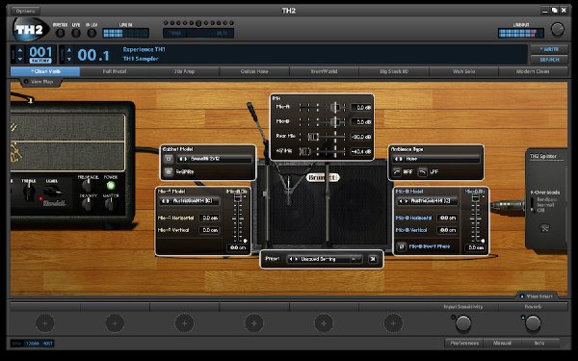Open the Options menu

[x=25, y=11]
